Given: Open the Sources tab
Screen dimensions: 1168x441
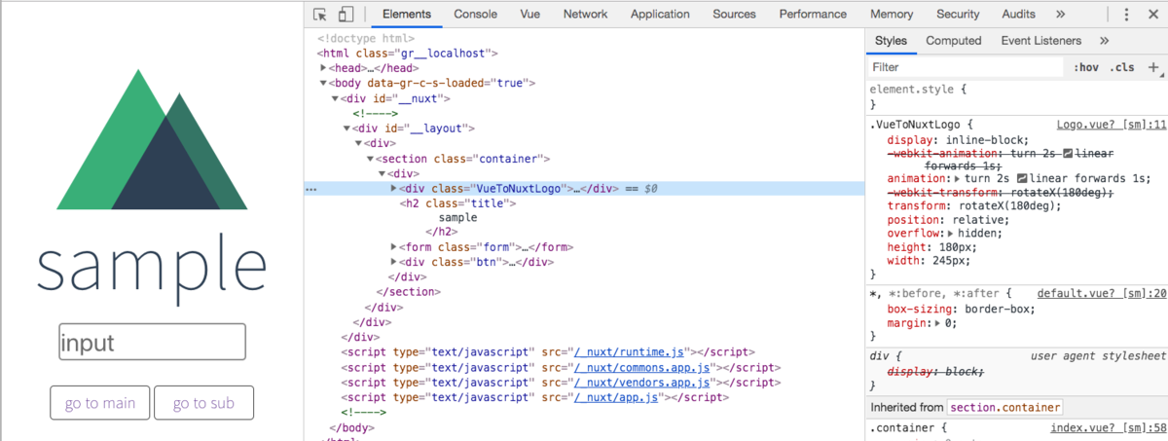Looking at the screenshot, I should (734, 15).
